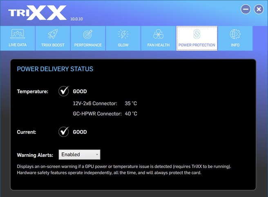268x197 pixels.
Task: Close the TRIXX application
Action: click(x=259, y=9)
